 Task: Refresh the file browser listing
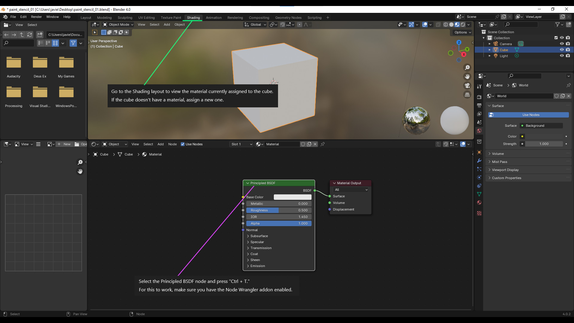30,35
